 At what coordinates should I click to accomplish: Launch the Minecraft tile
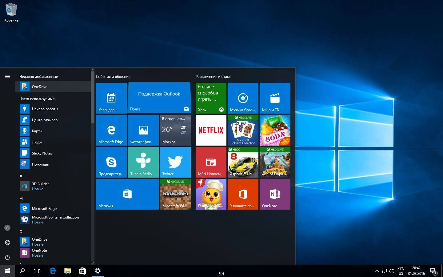point(175,194)
